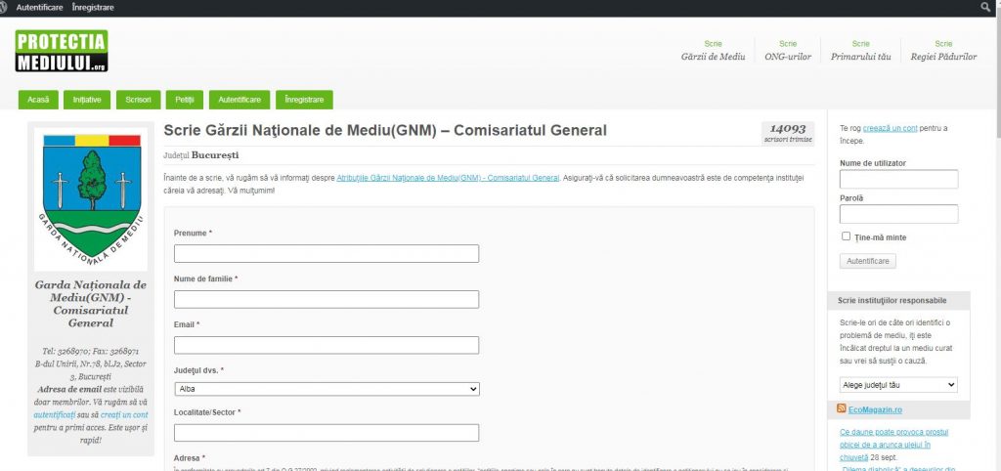Viewport: 1001px width, 471px height.
Task: Go to the Acasă menu tab
Action: [38, 100]
